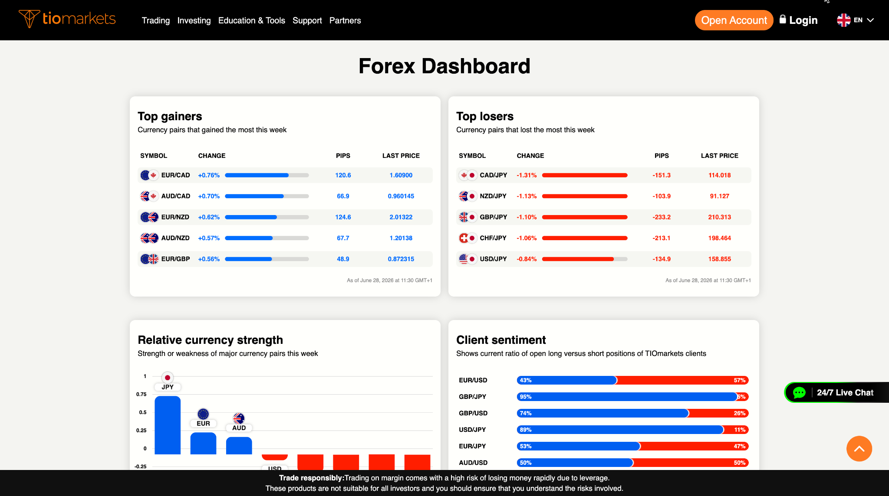The image size is (889, 496).
Task: Click the AUD/CAD flag pair icon
Action: (x=149, y=196)
